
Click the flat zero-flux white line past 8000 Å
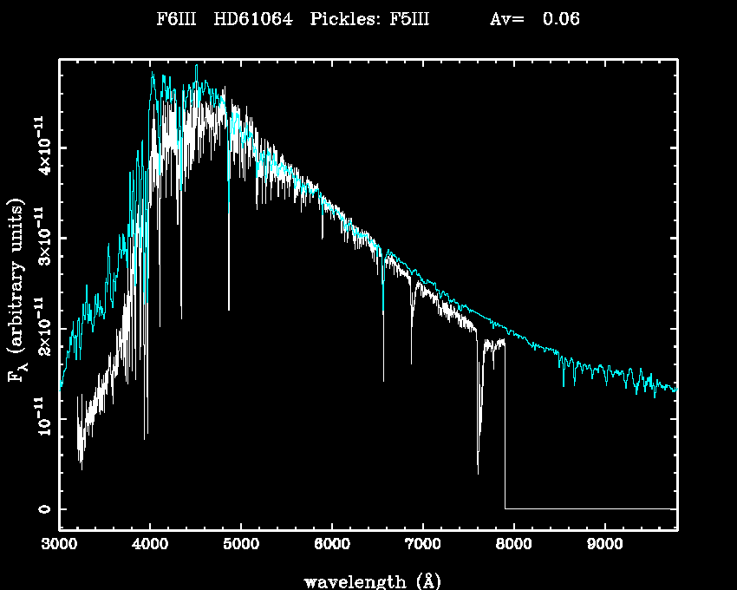[x=590, y=508]
